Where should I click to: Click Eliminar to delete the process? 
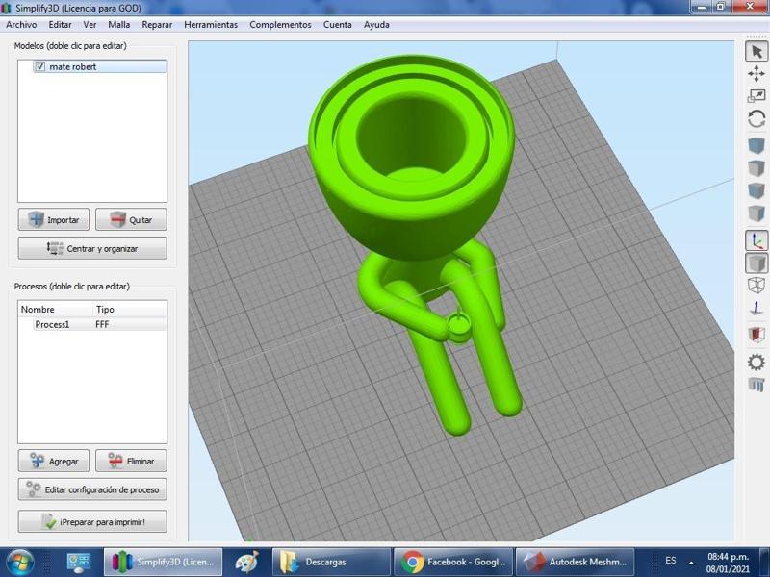(x=131, y=461)
